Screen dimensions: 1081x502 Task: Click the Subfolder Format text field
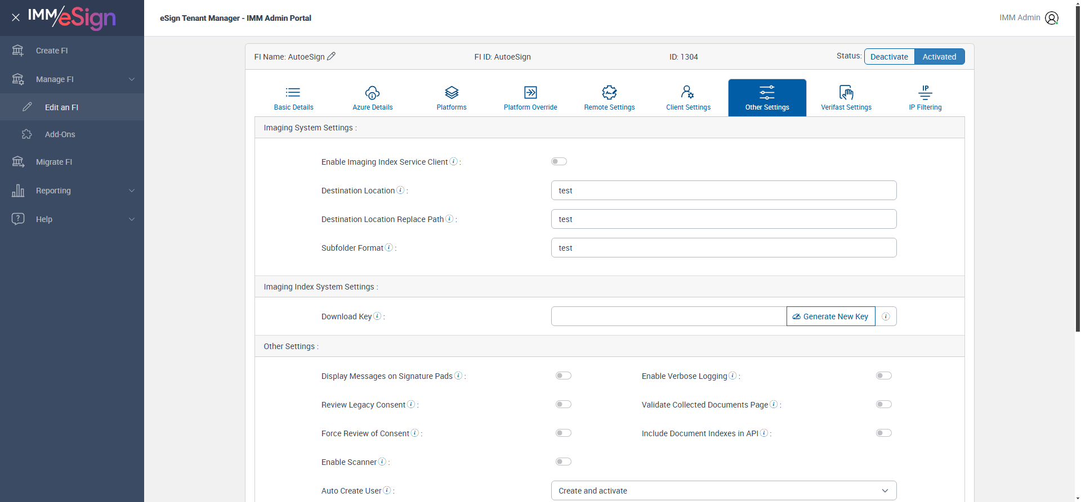[723, 248]
